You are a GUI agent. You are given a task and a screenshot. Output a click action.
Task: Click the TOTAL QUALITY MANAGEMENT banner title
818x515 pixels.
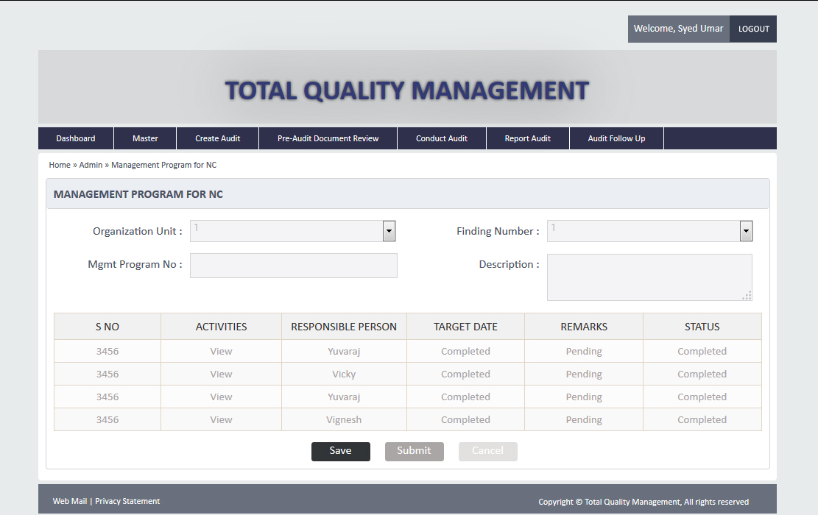click(407, 90)
